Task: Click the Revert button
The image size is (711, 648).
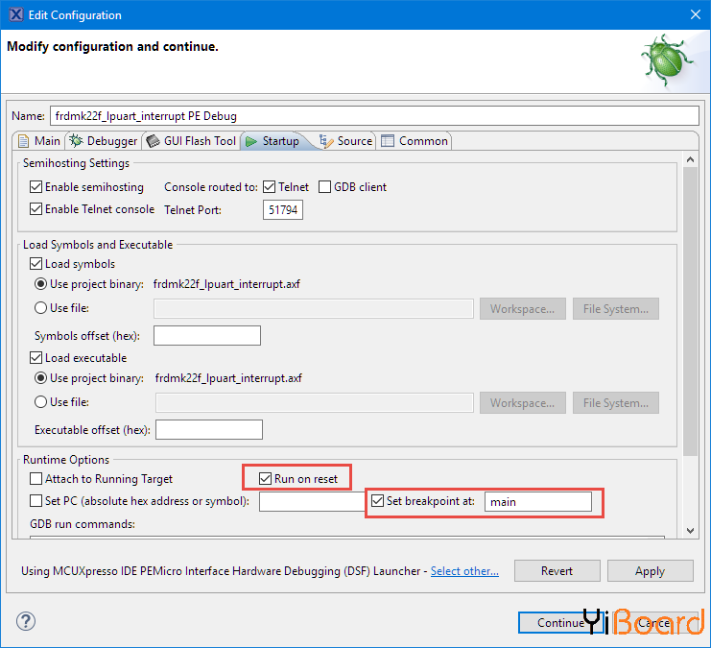Action: click(x=557, y=571)
